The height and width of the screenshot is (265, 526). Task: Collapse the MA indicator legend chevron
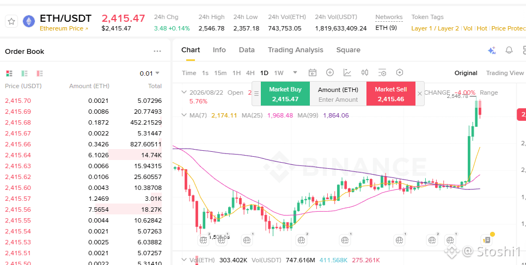click(184, 115)
